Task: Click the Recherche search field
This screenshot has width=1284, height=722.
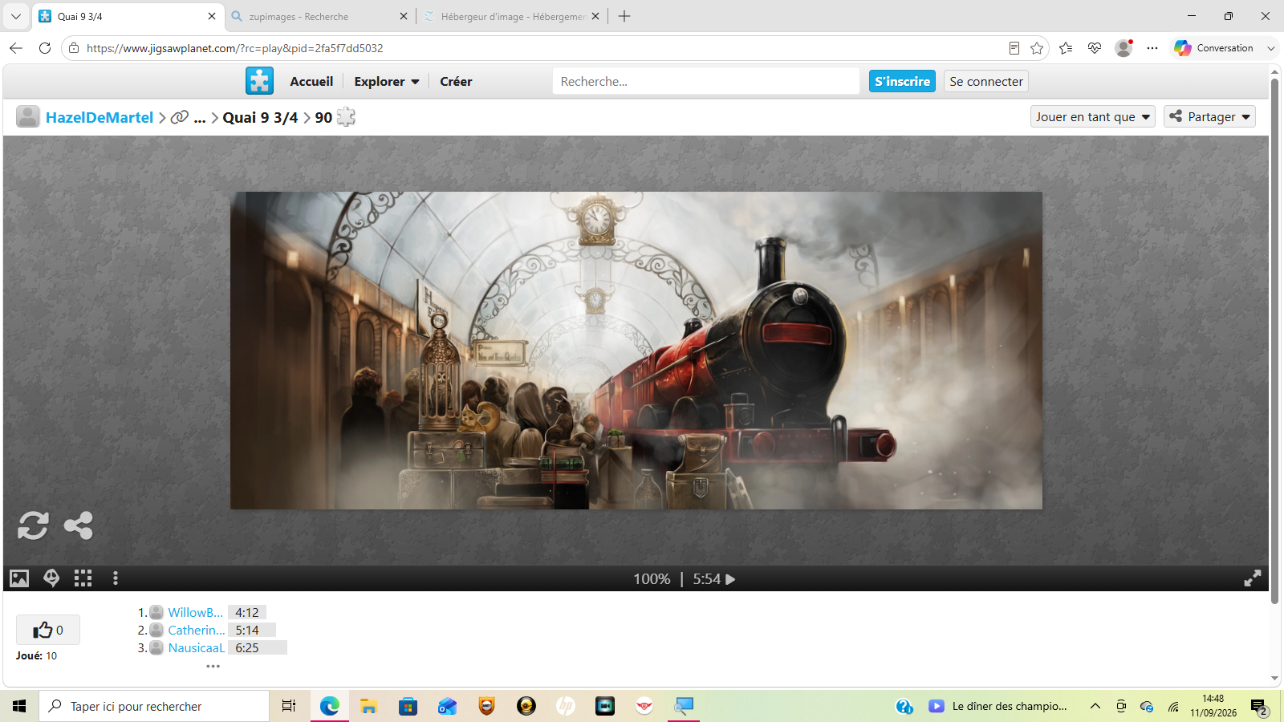Action: pos(706,81)
